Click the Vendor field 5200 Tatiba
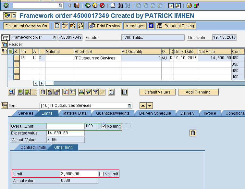 (153, 38)
